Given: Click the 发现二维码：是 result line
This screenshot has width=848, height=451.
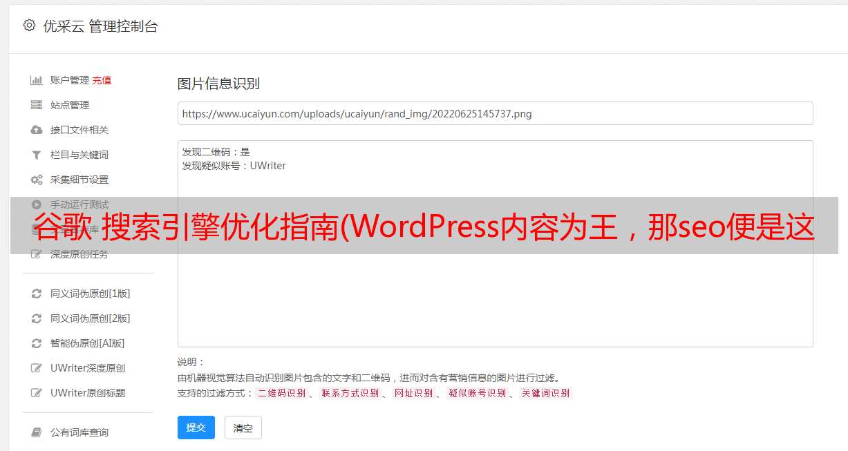Looking at the screenshot, I should [216, 152].
